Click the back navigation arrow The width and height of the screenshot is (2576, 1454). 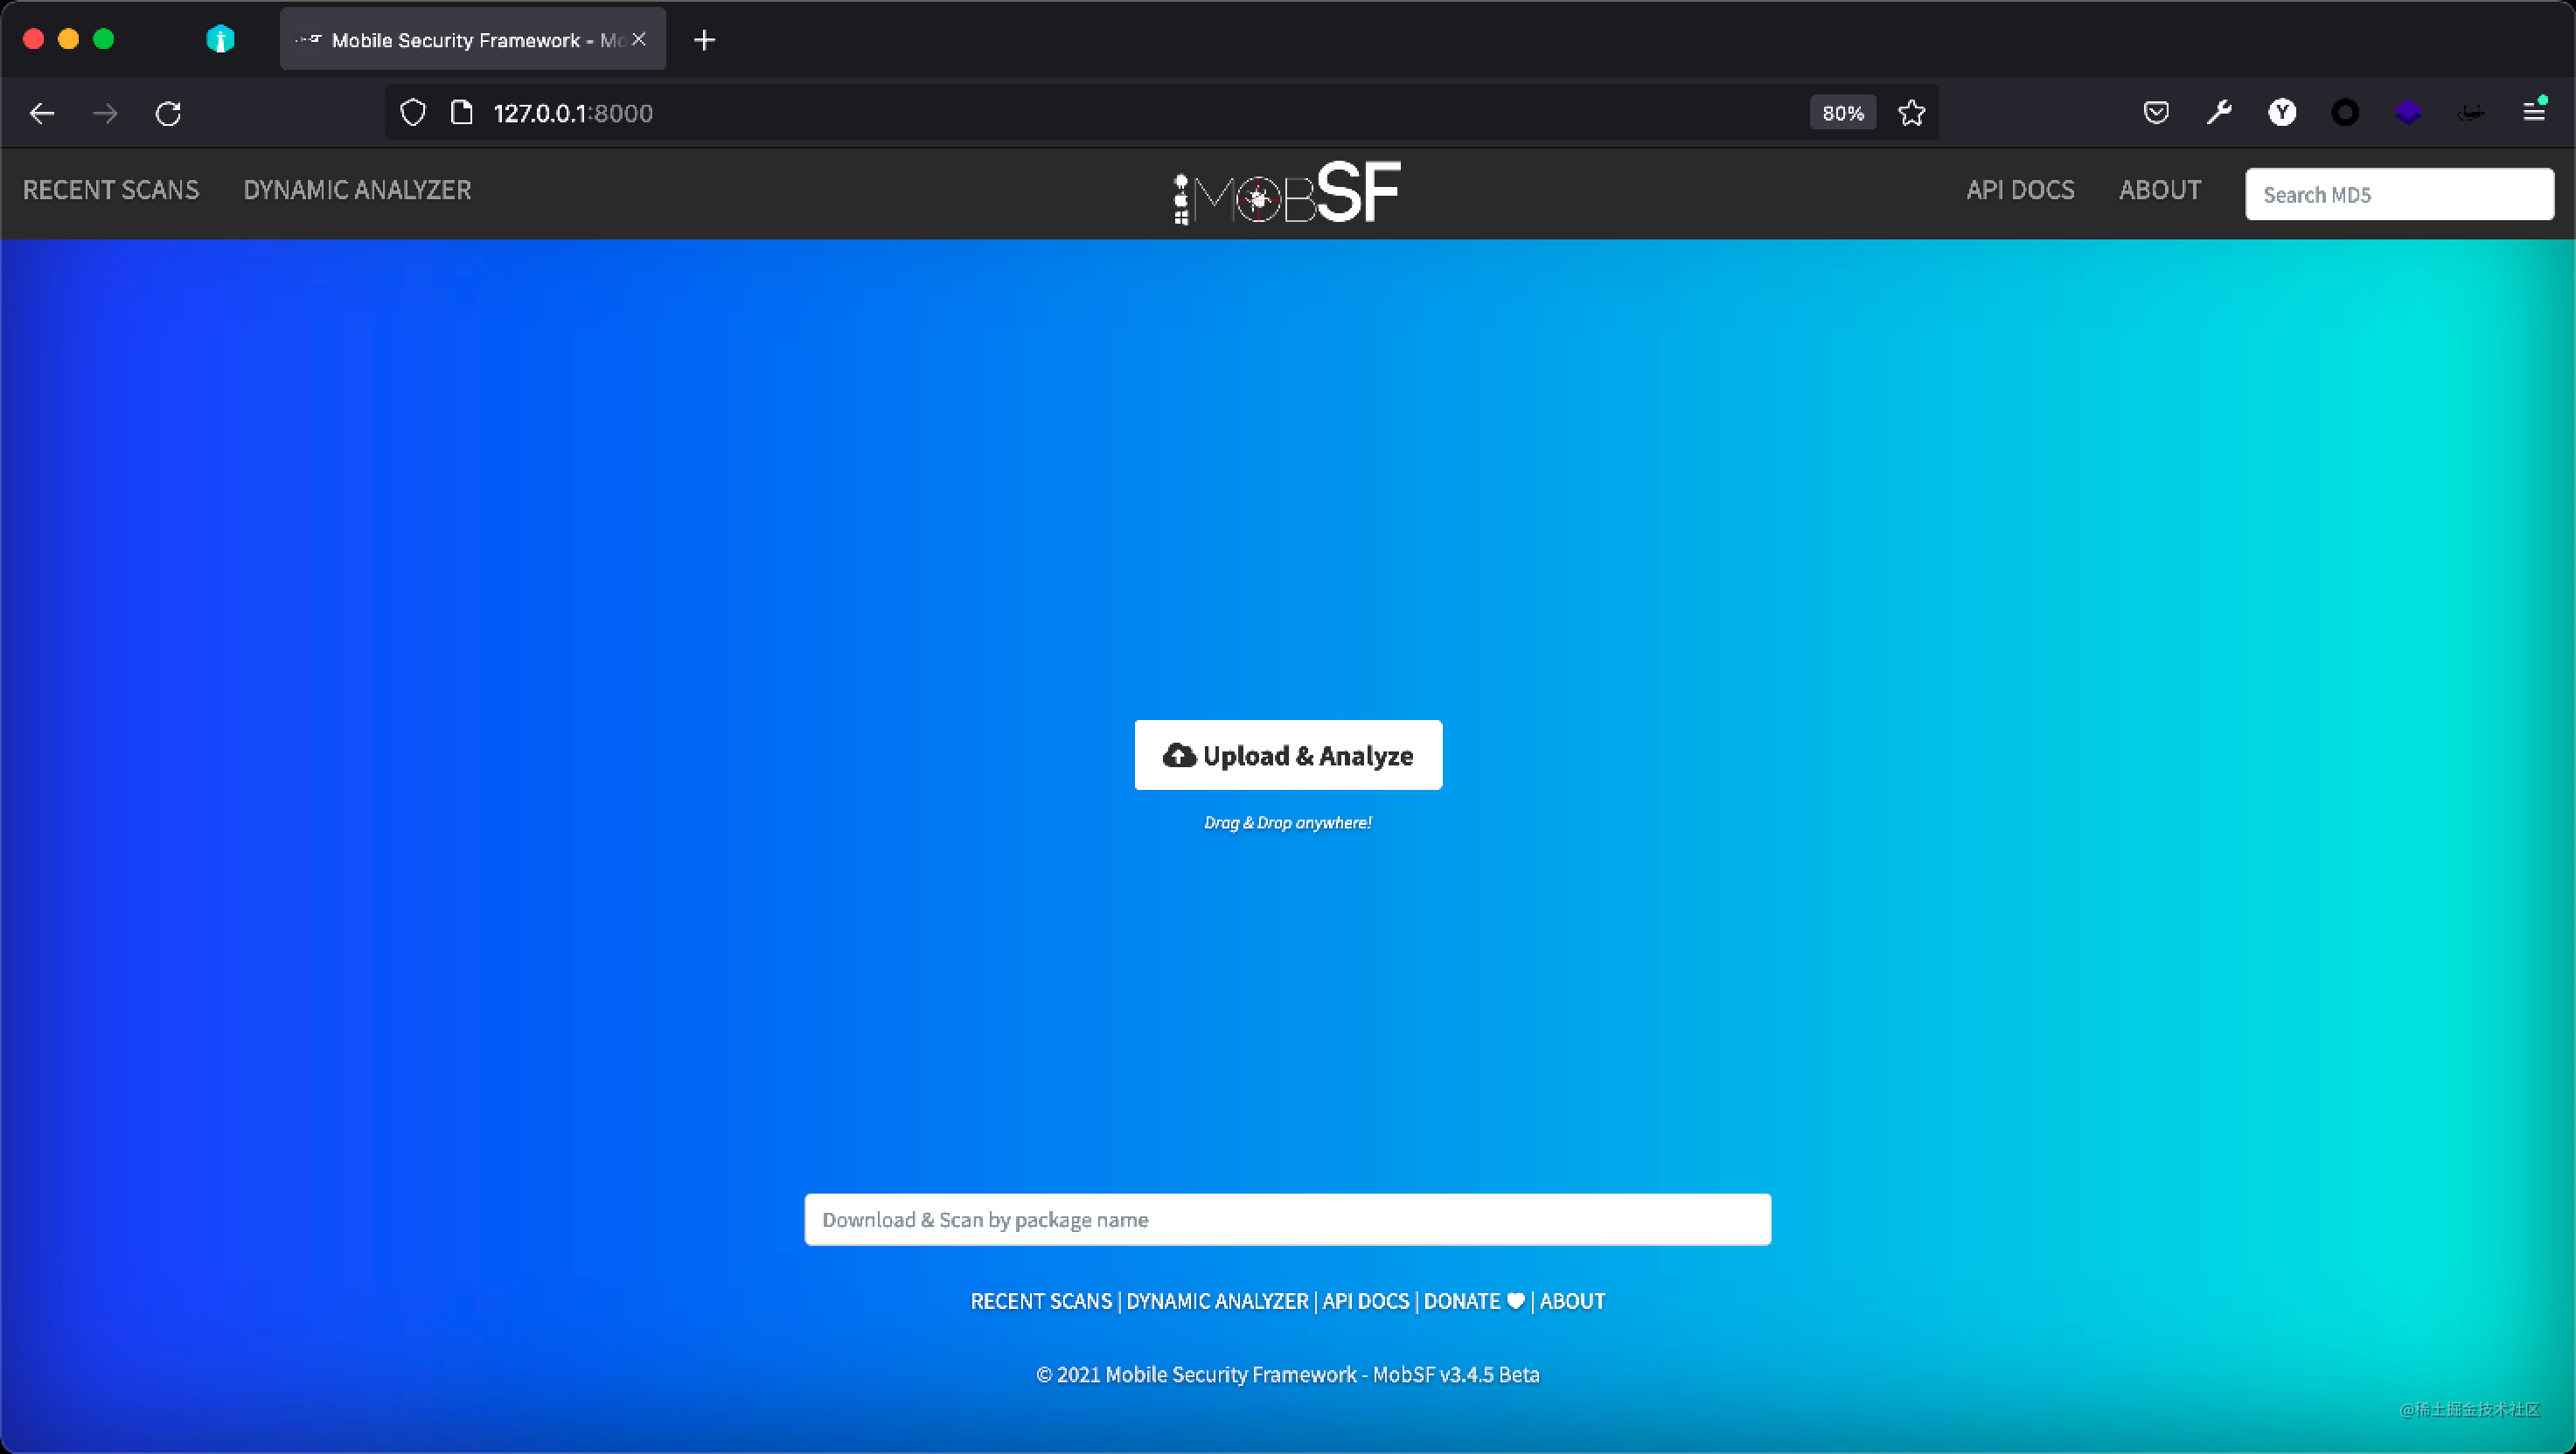(x=42, y=112)
